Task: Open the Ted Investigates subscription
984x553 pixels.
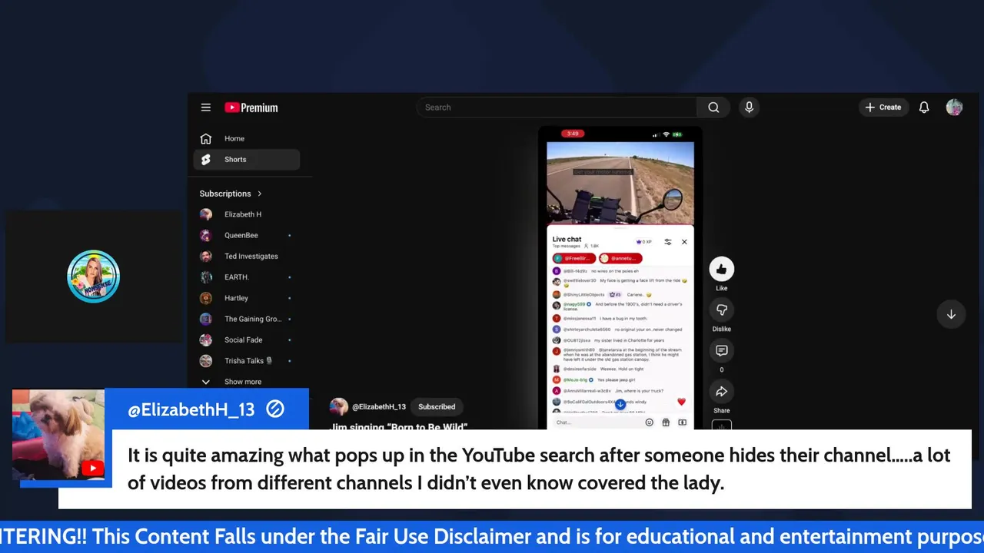Action: (x=246, y=257)
